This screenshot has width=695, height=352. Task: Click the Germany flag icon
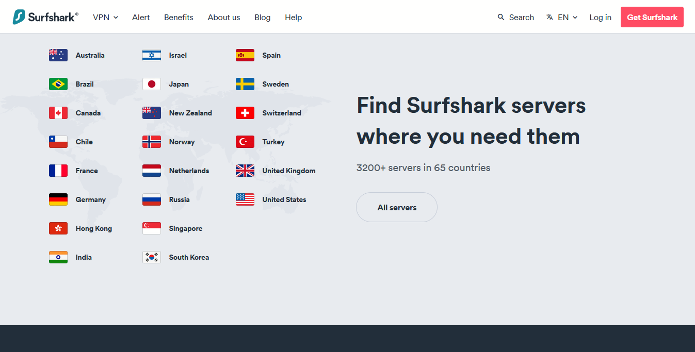(x=58, y=199)
